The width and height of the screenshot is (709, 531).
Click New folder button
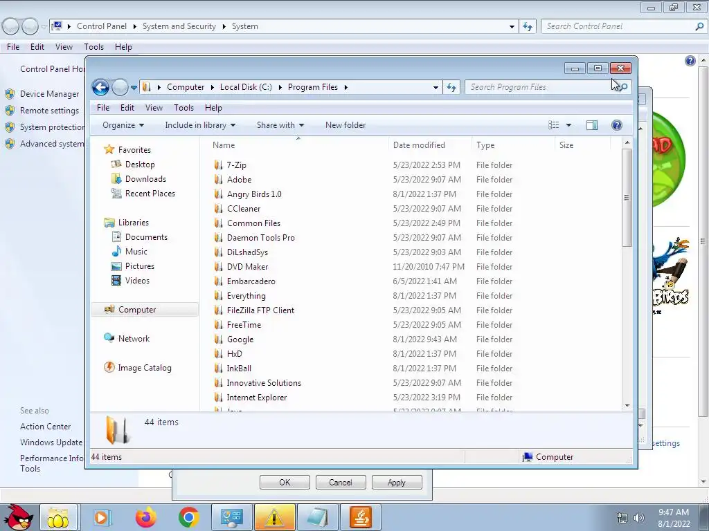(345, 125)
